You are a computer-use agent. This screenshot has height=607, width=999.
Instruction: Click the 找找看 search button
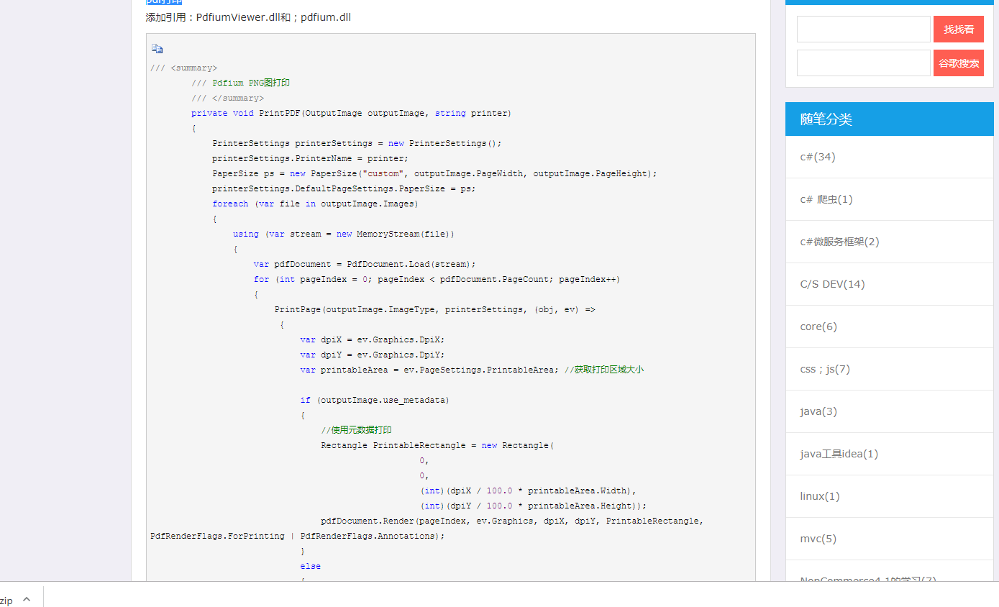[x=959, y=29]
